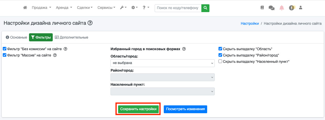Image resolution: width=325 pixels, height=120 pixels.
Task: Open the wrench tools menu
Action: (x=123, y=8)
